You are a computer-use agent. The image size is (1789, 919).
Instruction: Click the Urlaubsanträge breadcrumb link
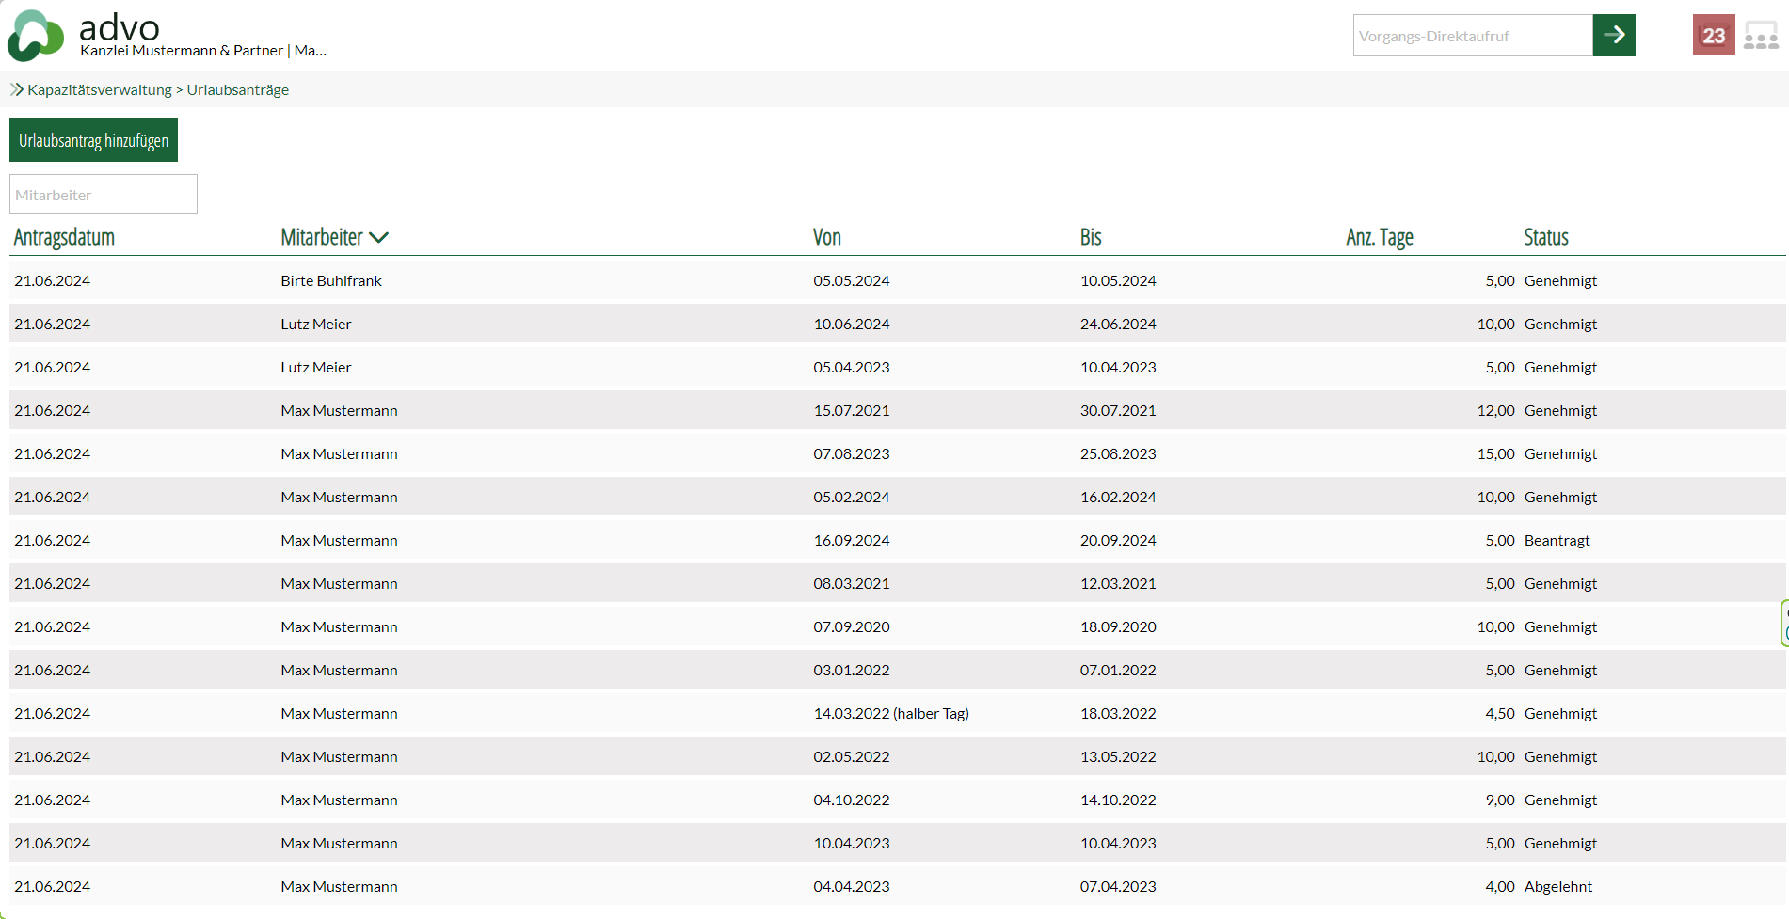(237, 90)
